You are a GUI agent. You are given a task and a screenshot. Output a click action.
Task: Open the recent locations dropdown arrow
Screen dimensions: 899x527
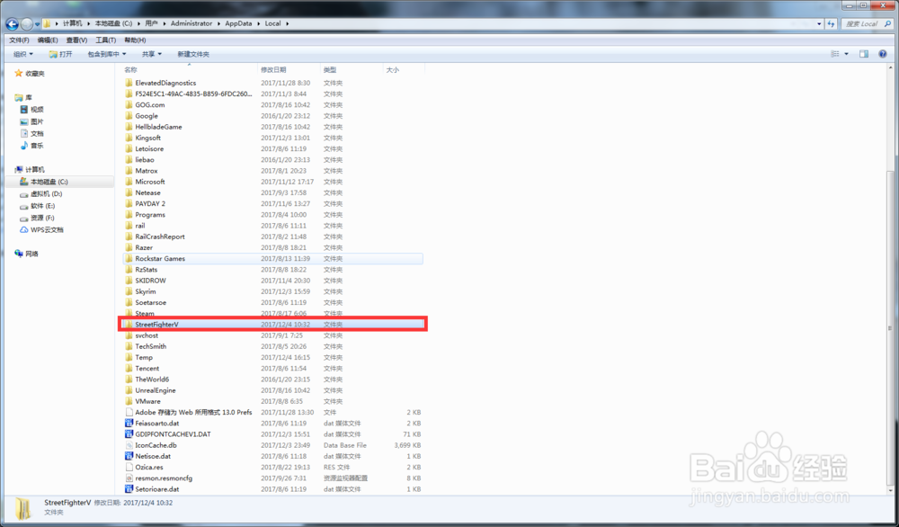37,24
